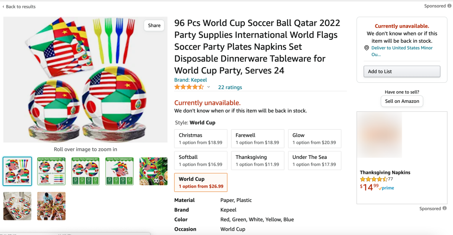The image size is (453, 235).
Task: Click the Sell on Amazon button
Action: [x=402, y=101]
